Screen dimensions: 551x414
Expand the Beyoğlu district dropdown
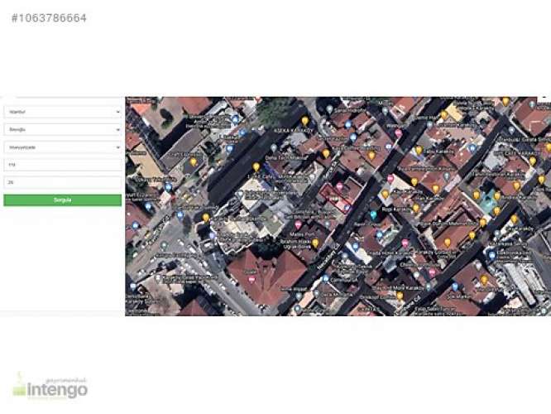(62, 129)
